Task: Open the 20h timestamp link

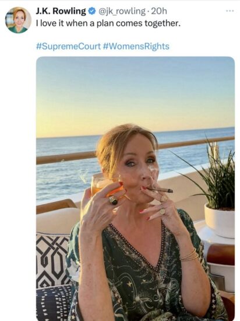Action: pyautogui.click(x=159, y=11)
